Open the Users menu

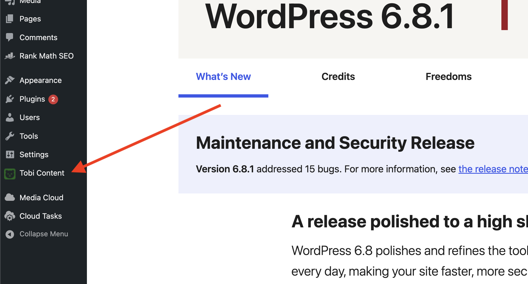click(30, 117)
